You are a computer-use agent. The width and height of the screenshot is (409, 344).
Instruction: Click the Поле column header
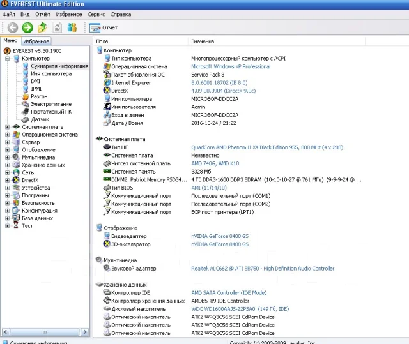[141, 41]
